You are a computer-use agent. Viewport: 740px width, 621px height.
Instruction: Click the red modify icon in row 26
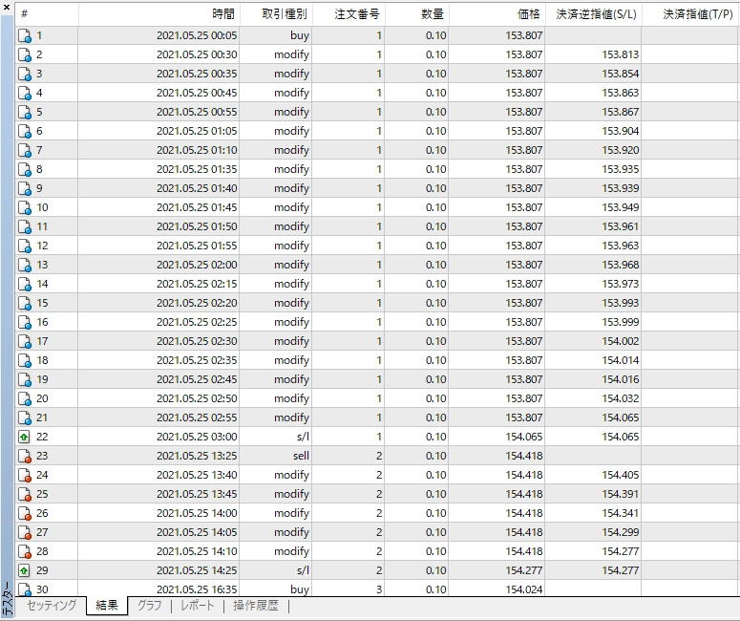click(x=25, y=514)
